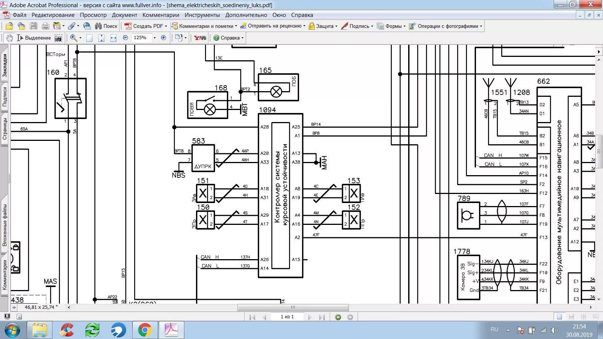The height and width of the screenshot is (339, 603).
Task: Click the Adobe Acrobat taskbar button
Action: [x=171, y=330]
